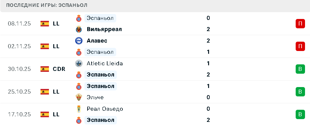
Task: Click the 'Последние игры: Эспаньол' header
Action: coord(47,5)
